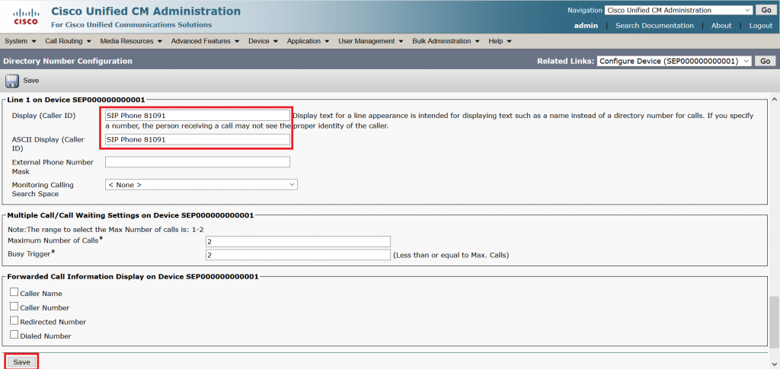780x369 pixels.
Task: Open the Device menu
Action: [x=262, y=41]
